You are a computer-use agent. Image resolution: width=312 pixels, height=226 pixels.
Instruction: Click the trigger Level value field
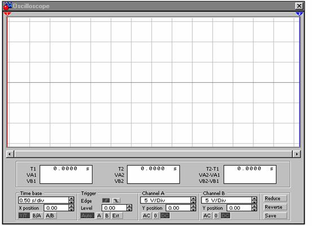[114, 208]
